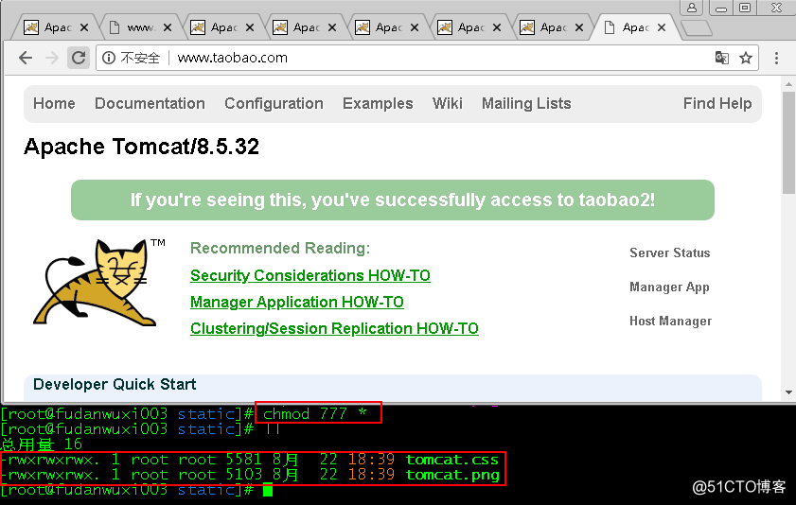Reload the page with the refresh button

(79, 58)
